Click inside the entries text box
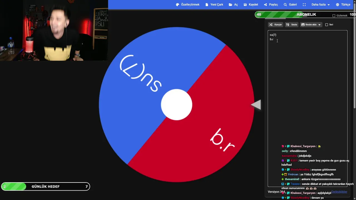Image resolution: width=356 pixels, height=200 pixels. tap(307, 108)
